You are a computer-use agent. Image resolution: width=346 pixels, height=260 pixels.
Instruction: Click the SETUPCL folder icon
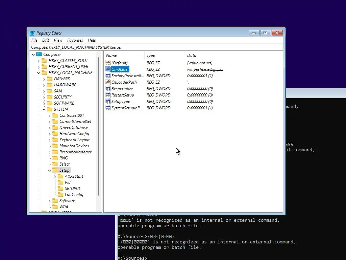click(60, 189)
